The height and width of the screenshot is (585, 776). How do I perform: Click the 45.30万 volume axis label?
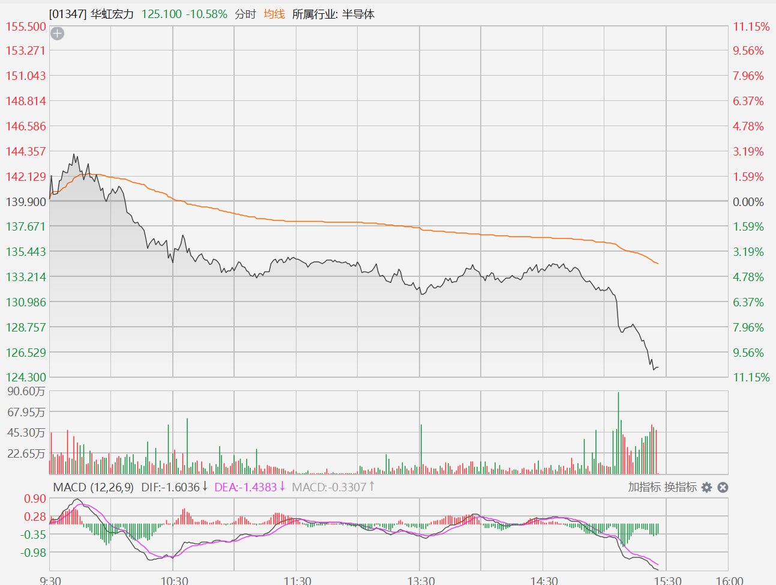[x=26, y=432]
